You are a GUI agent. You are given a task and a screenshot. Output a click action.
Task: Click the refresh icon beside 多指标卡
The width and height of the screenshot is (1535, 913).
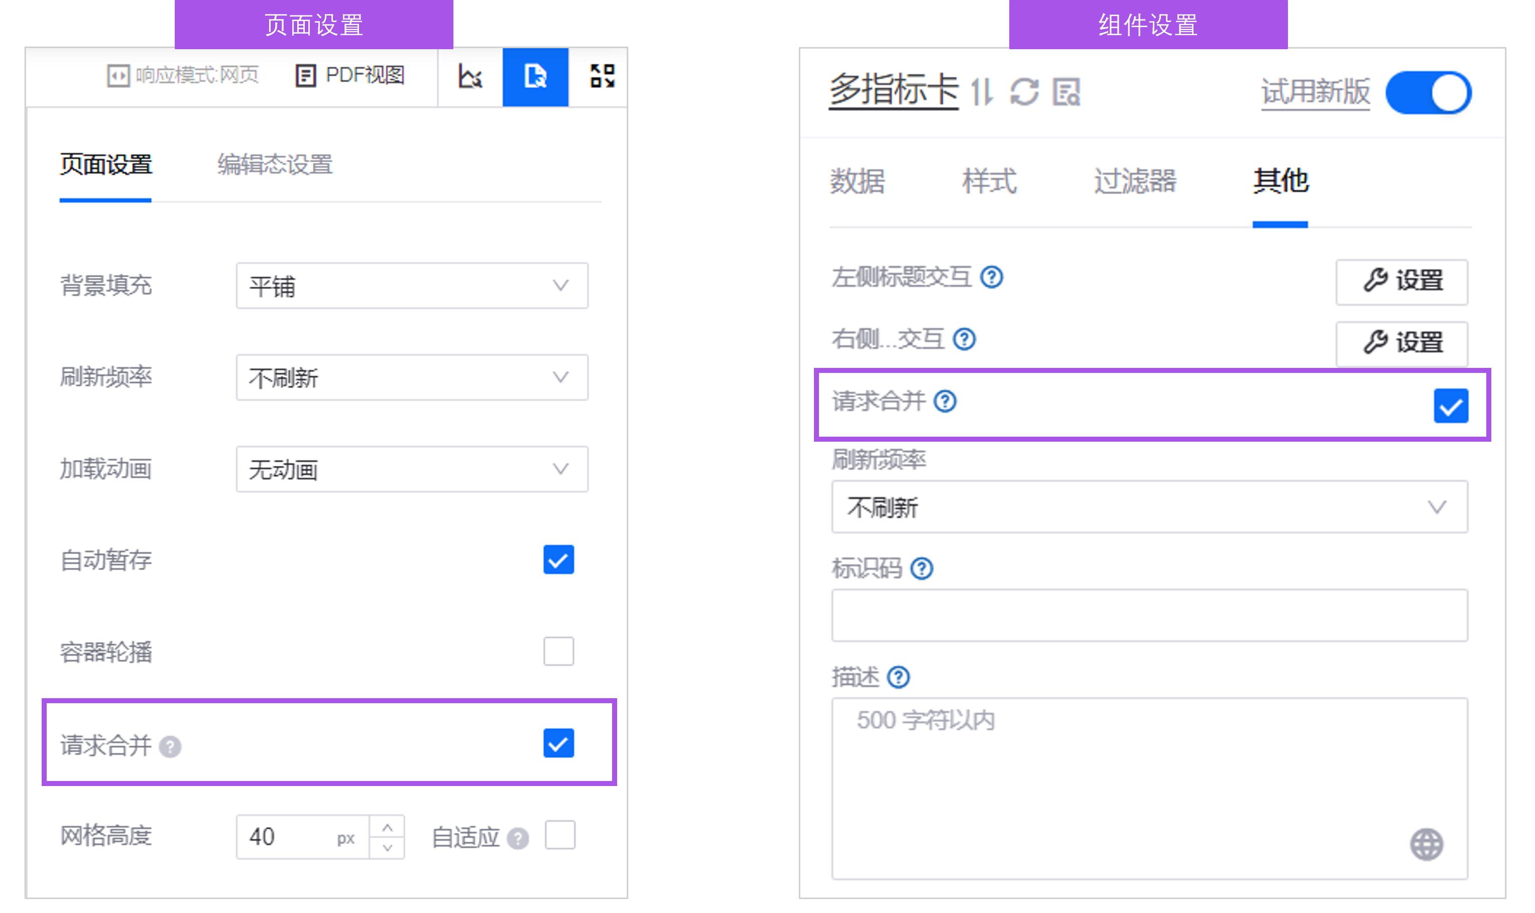point(1024,92)
